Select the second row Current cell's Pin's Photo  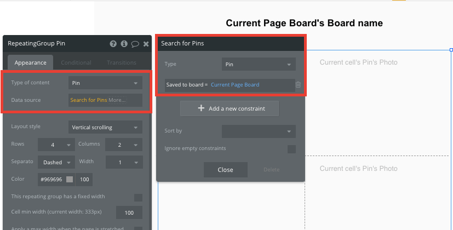(x=359, y=169)
